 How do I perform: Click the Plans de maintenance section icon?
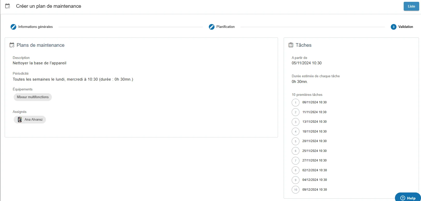point(12,45)
